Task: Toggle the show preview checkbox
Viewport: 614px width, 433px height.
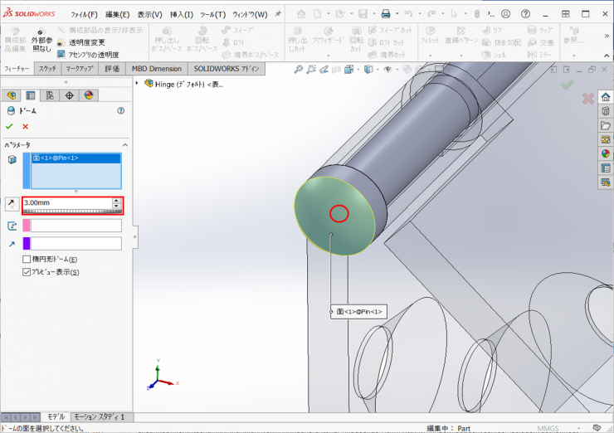Action: tap(27, 272)
